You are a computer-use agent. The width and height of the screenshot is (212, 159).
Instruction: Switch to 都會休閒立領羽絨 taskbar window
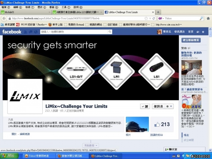(x=72, y=156)
